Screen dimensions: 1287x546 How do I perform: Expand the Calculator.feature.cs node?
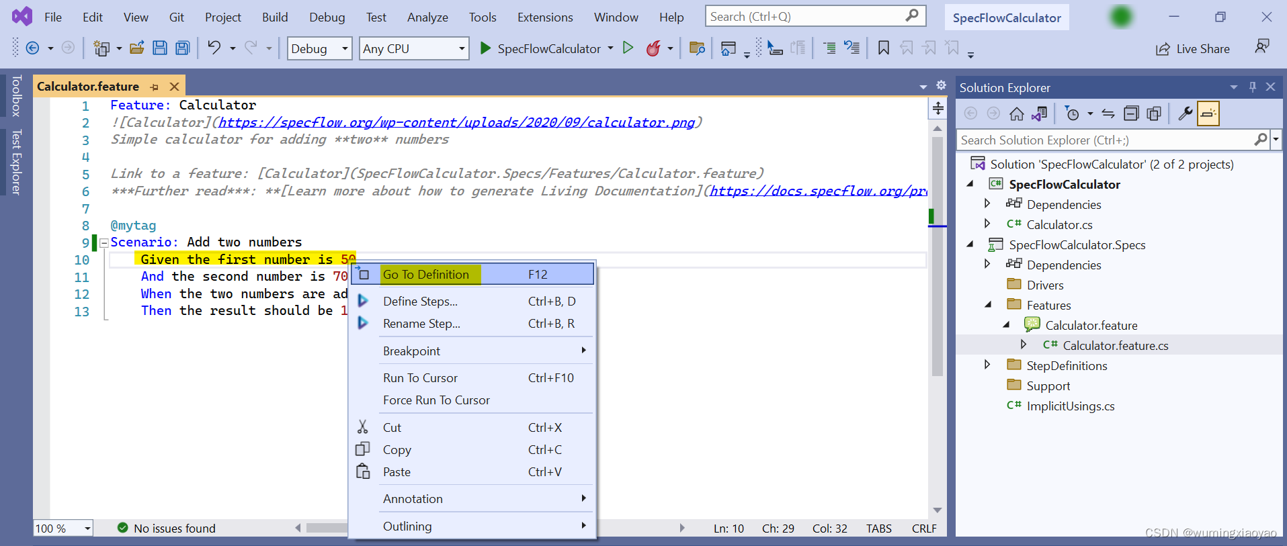[1024, 345]
